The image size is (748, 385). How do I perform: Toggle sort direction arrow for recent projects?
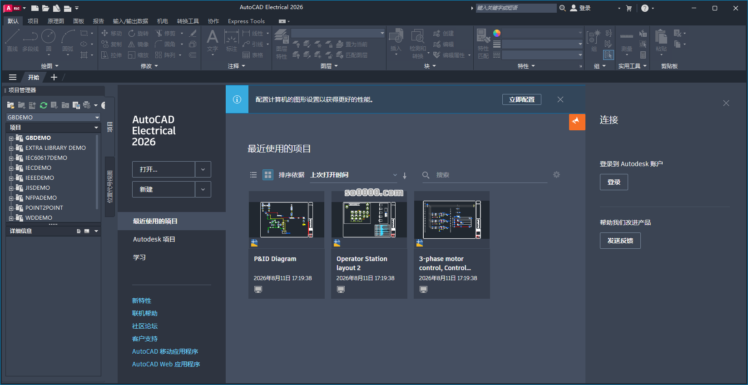405,175
